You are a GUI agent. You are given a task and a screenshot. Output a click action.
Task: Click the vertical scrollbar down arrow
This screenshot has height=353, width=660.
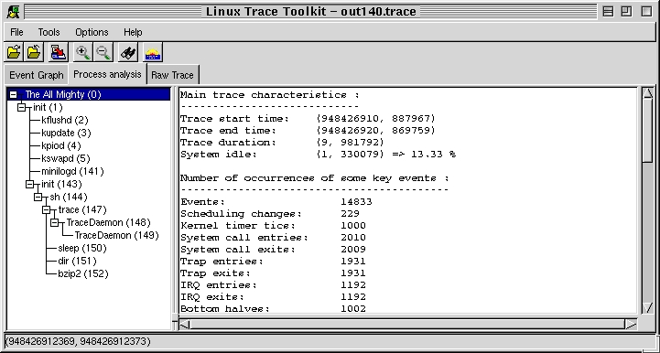(648, 307)
